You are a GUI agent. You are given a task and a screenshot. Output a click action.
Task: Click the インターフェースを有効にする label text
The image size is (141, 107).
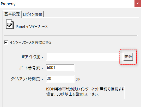(30, 42)
